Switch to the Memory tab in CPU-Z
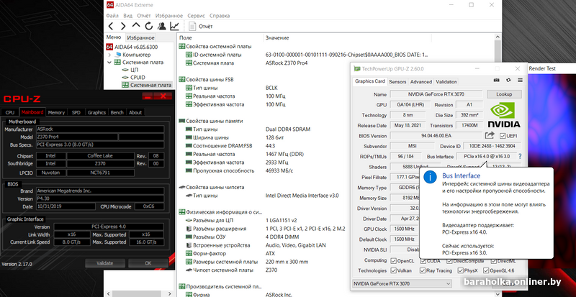Screen dimensions: 576x297 click(x=56, y=112)
